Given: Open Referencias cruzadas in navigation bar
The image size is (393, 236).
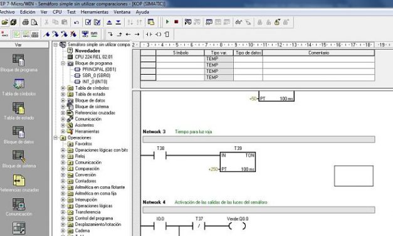Looking at the screenshot, I should (x=19, y=183).
